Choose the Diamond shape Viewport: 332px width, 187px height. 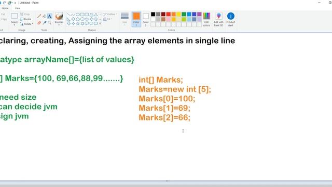click(x=73, y=19)
